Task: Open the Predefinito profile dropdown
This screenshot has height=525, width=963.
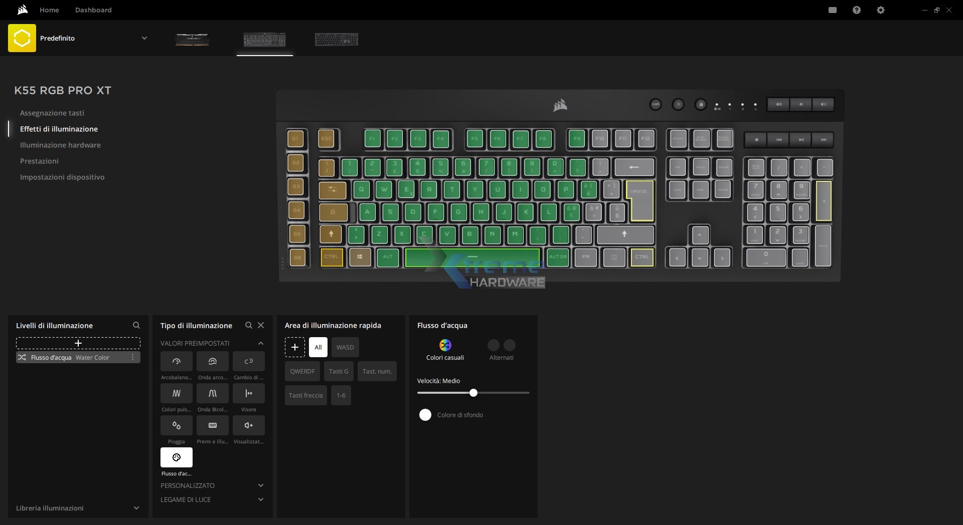Action: [x=144, y=38]
